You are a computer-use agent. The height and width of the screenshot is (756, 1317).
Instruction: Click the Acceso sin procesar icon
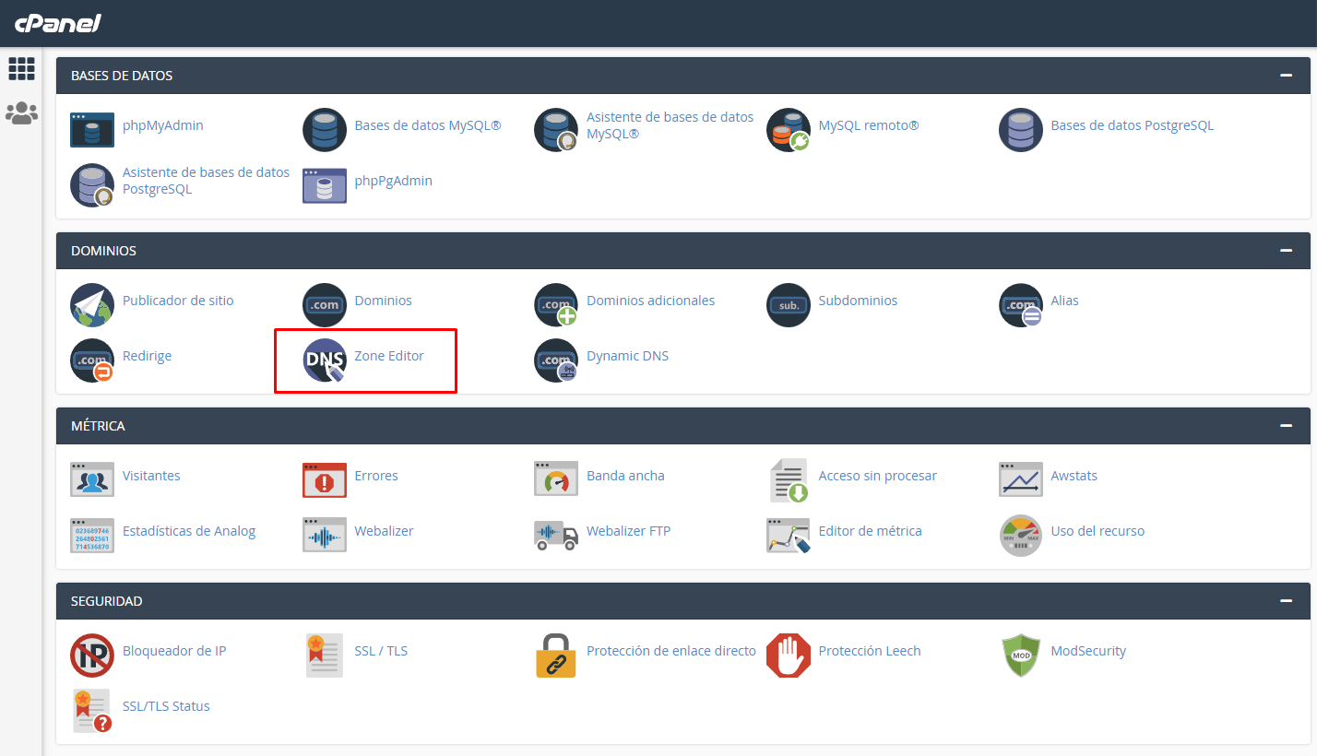[789, 480]
